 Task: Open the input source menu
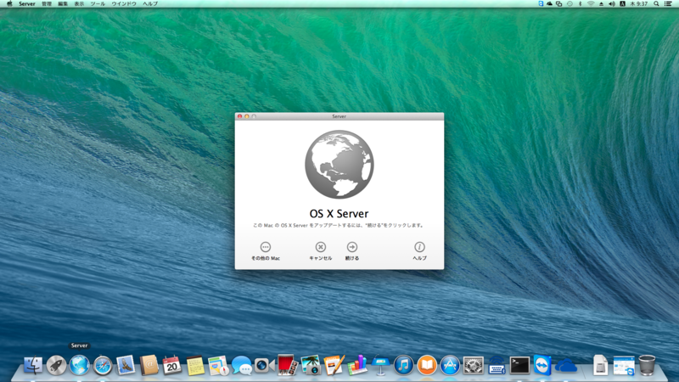[x=622, y=3]
